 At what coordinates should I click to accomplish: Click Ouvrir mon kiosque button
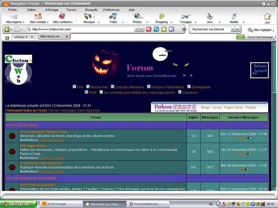click(x=256, y=37)
